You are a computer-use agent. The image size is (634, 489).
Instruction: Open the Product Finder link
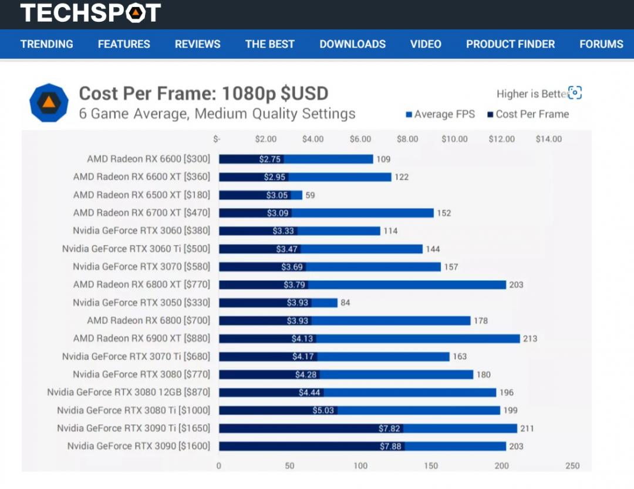[x=510, y=44]
